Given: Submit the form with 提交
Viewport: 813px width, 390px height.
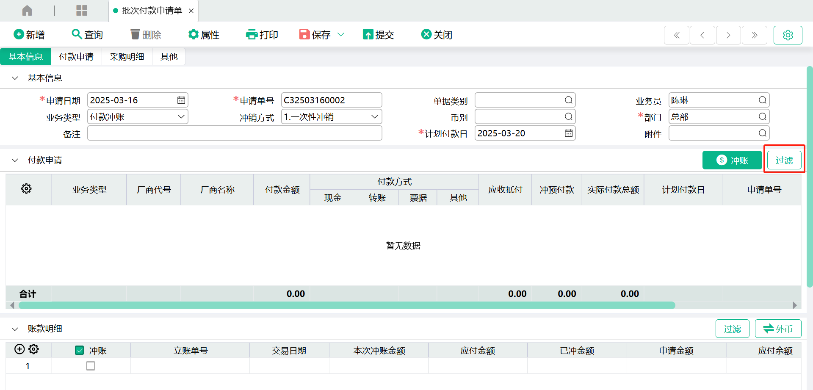Looking at the screenshot, I should point(379,35).
